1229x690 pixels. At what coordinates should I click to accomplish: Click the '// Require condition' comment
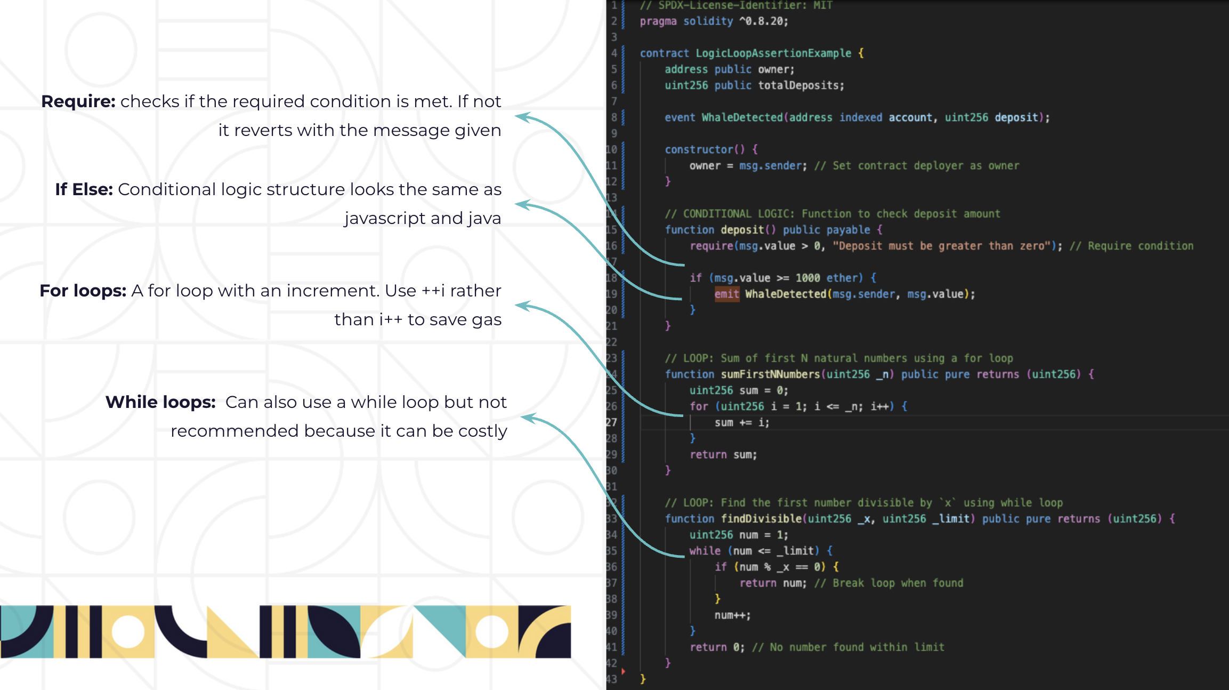tap(1131, 246)
